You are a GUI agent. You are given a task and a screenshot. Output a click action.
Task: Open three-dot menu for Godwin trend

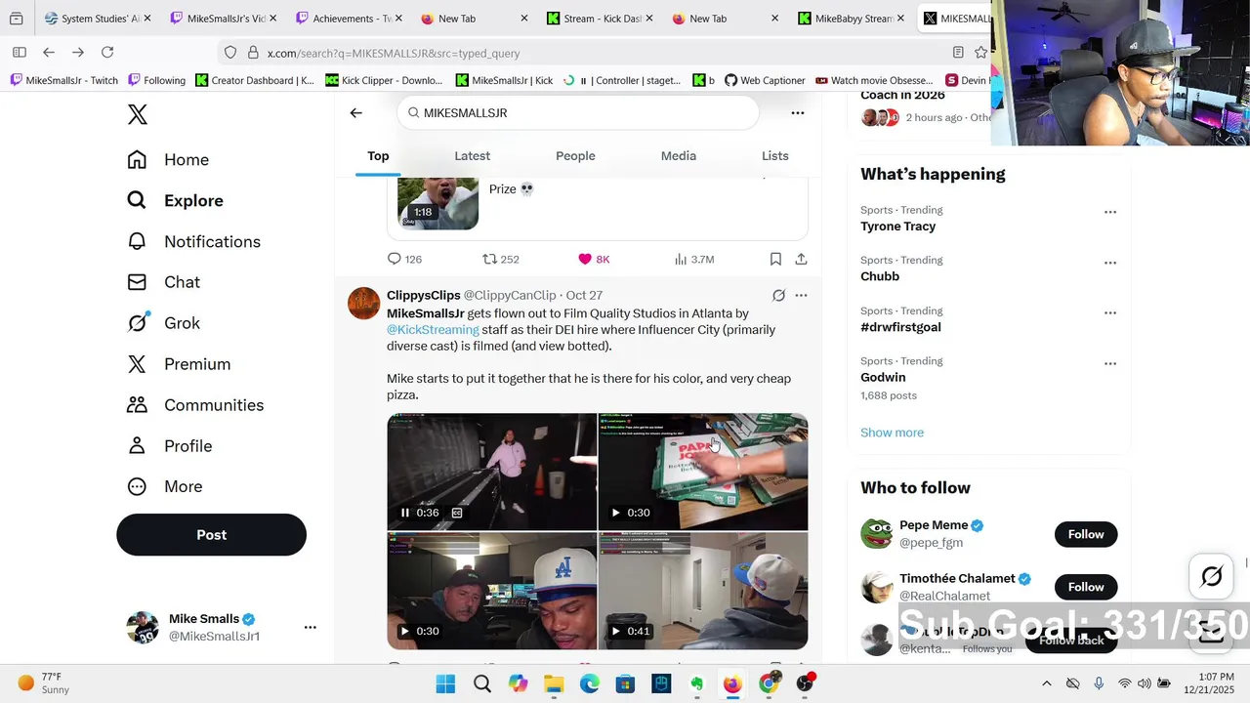click(x=1110, y=363)
